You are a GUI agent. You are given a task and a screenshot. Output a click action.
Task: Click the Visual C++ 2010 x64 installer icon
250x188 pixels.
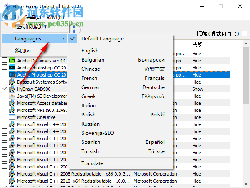tap(12, 181)
